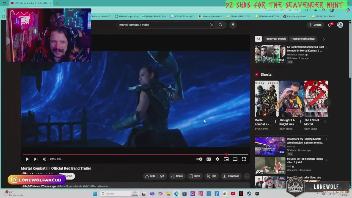Enable theater mode
The width and height of the screenshot is (352, 198).
pos(235,159)
